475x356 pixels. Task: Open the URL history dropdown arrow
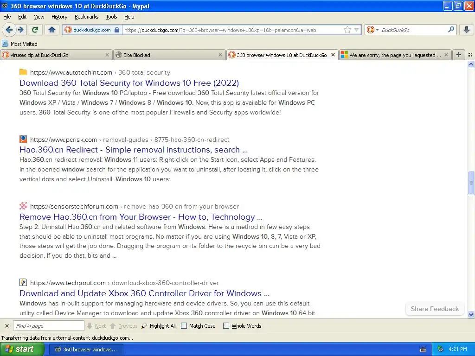357,30
